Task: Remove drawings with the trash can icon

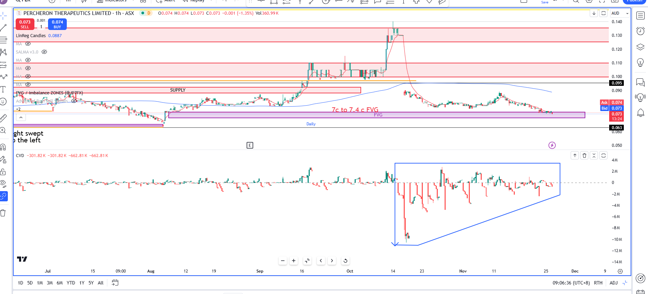Action: tap(3, 213)
